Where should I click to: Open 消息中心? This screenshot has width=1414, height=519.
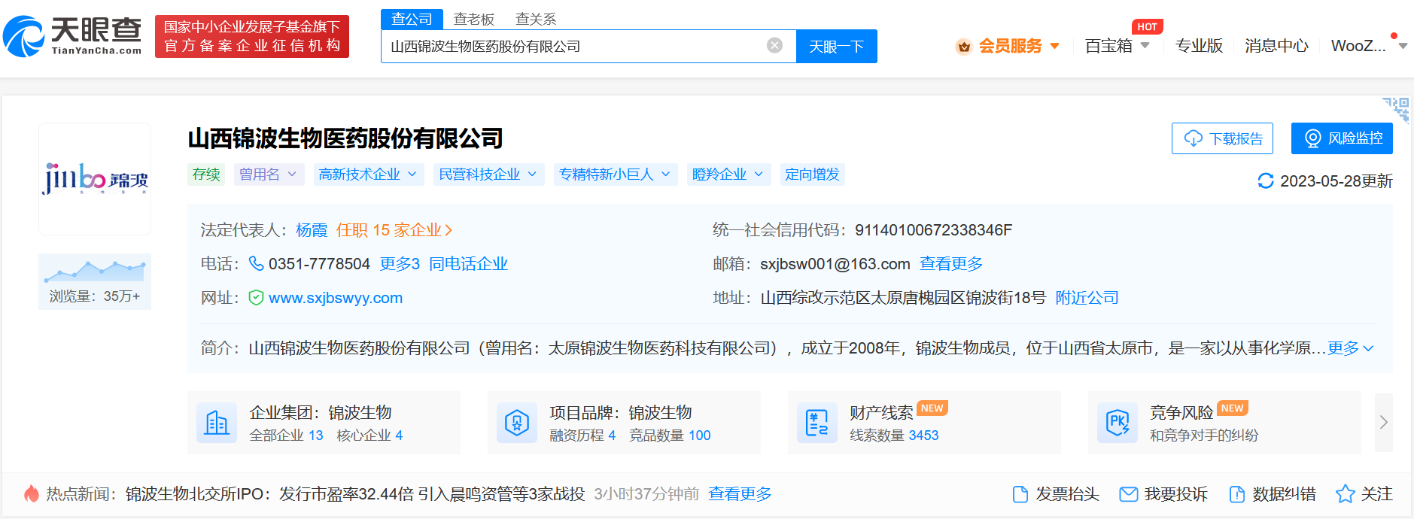[x=1276, y=47]
